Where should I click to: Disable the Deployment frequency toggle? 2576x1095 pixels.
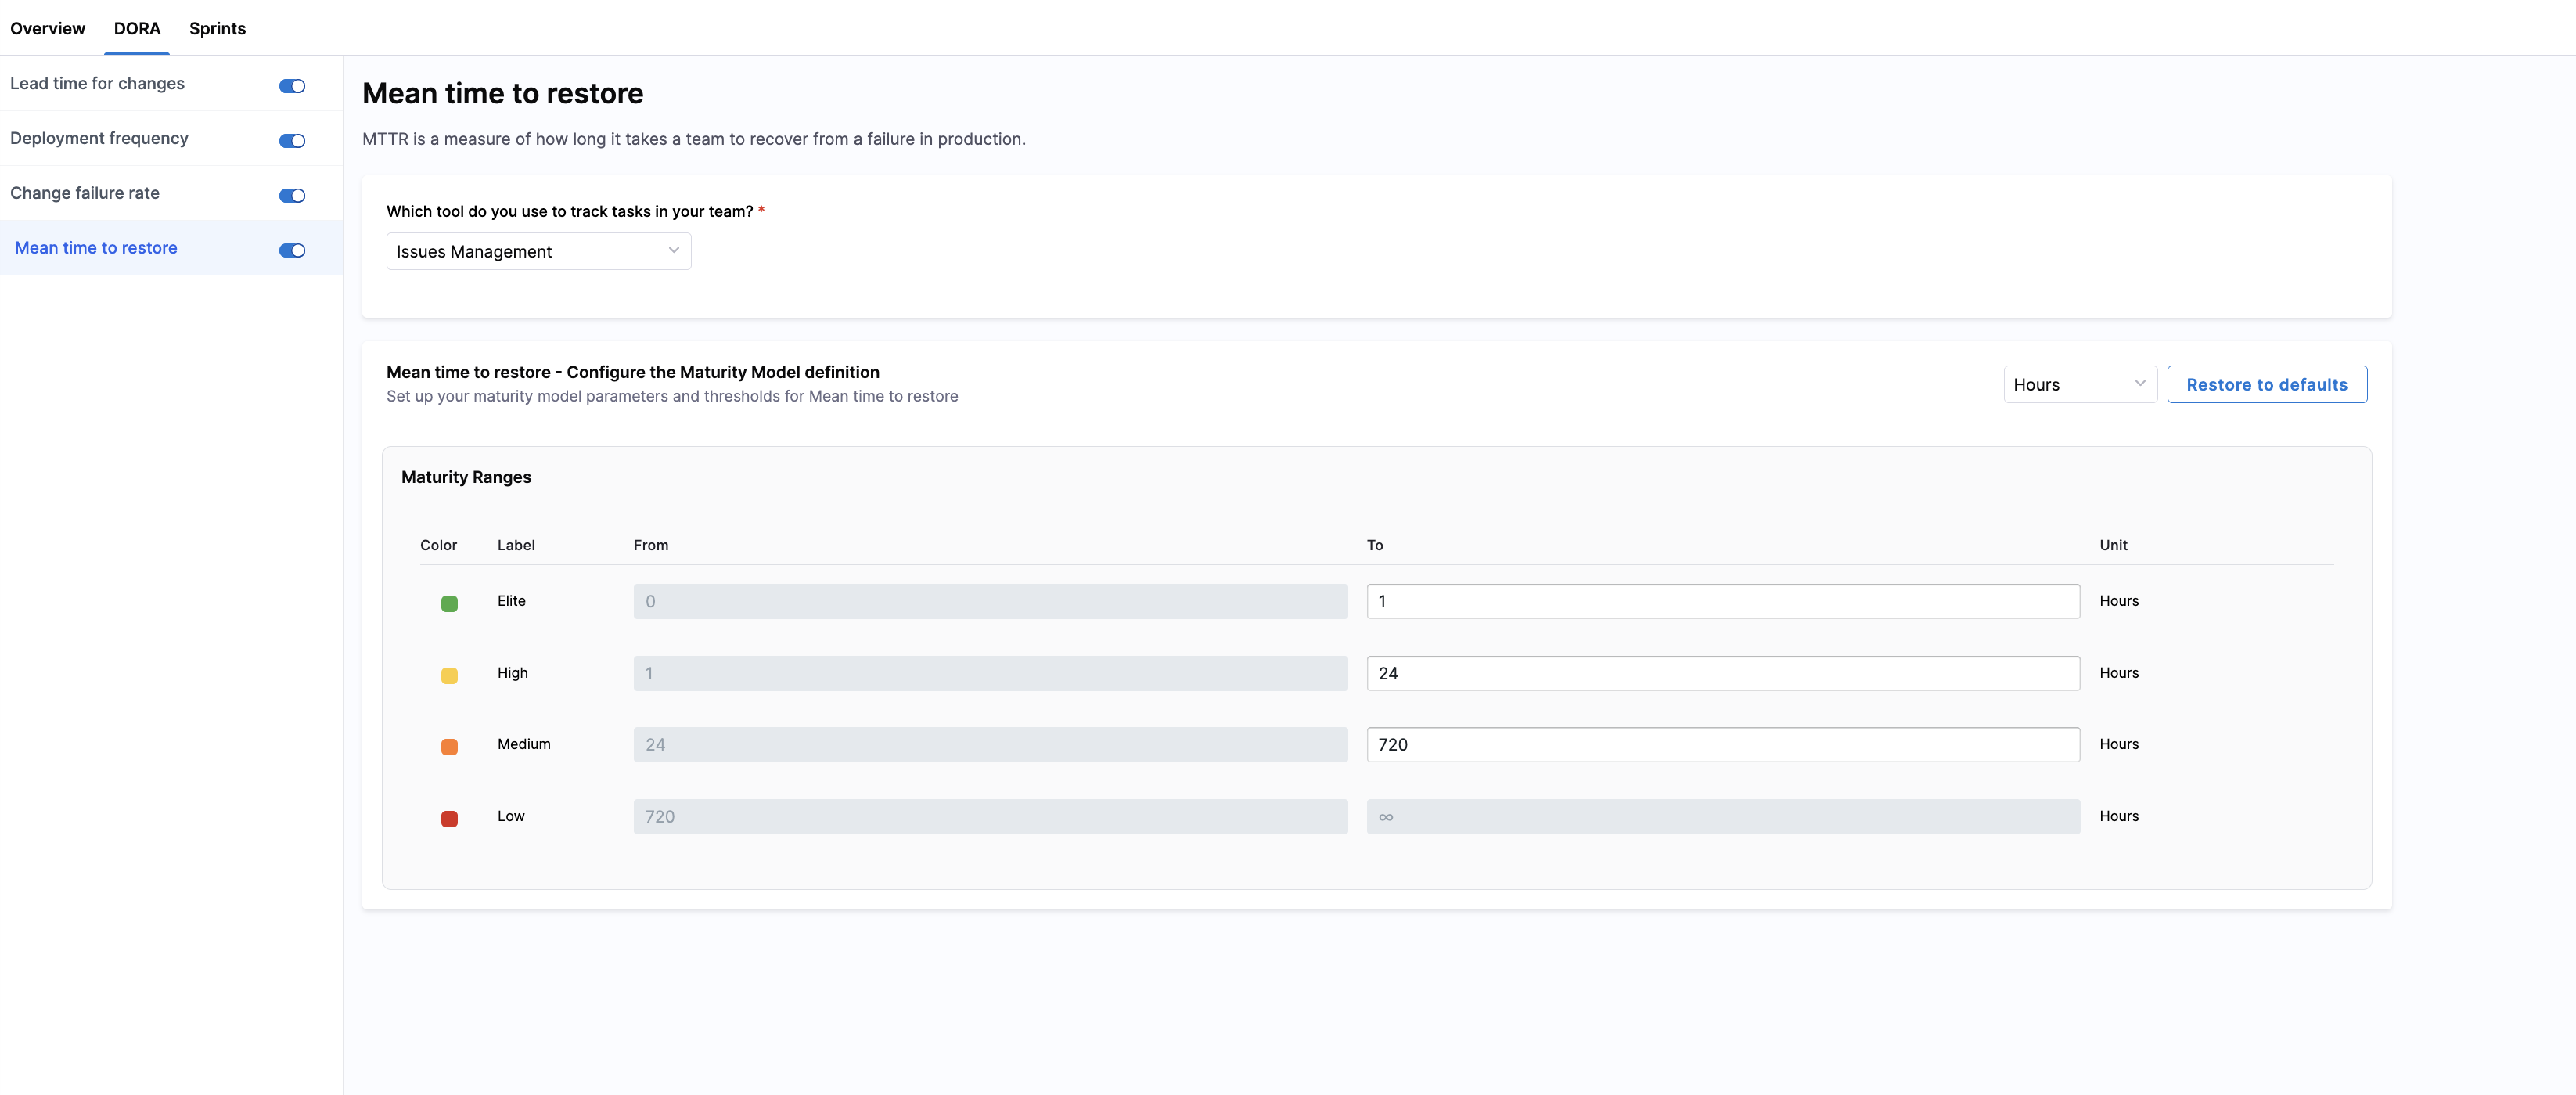tap(292, 141)
